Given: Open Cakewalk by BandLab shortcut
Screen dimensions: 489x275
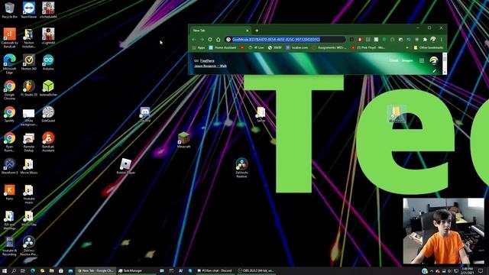Looking at the screenshot, I should 9,38.
